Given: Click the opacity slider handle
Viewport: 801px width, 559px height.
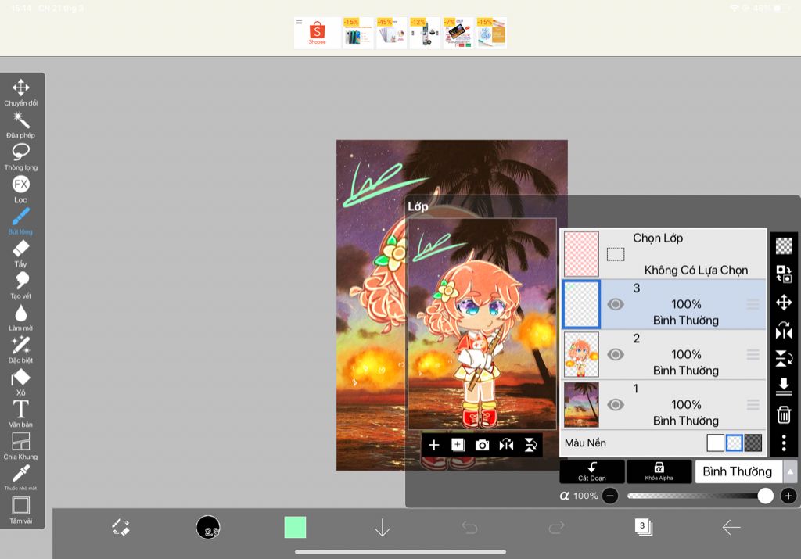Looking at the screenshot, I should point(765,496).
